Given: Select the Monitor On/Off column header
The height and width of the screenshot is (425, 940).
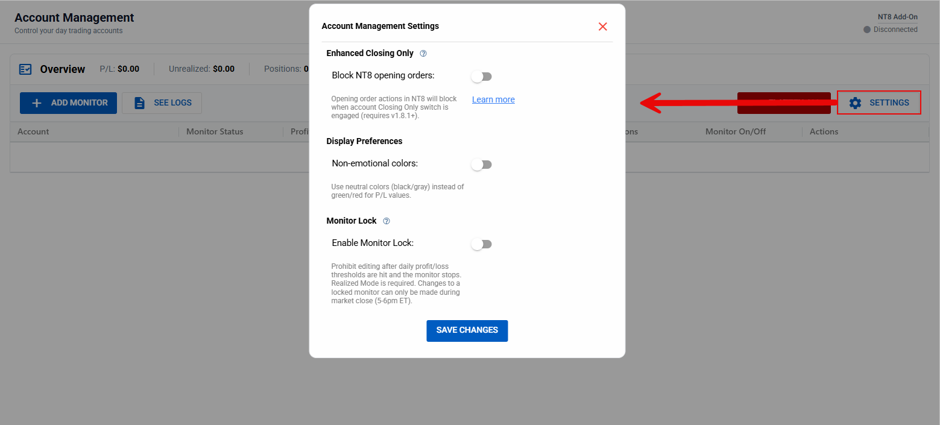Looking at the screenshot, I should (x=736, y=131).
